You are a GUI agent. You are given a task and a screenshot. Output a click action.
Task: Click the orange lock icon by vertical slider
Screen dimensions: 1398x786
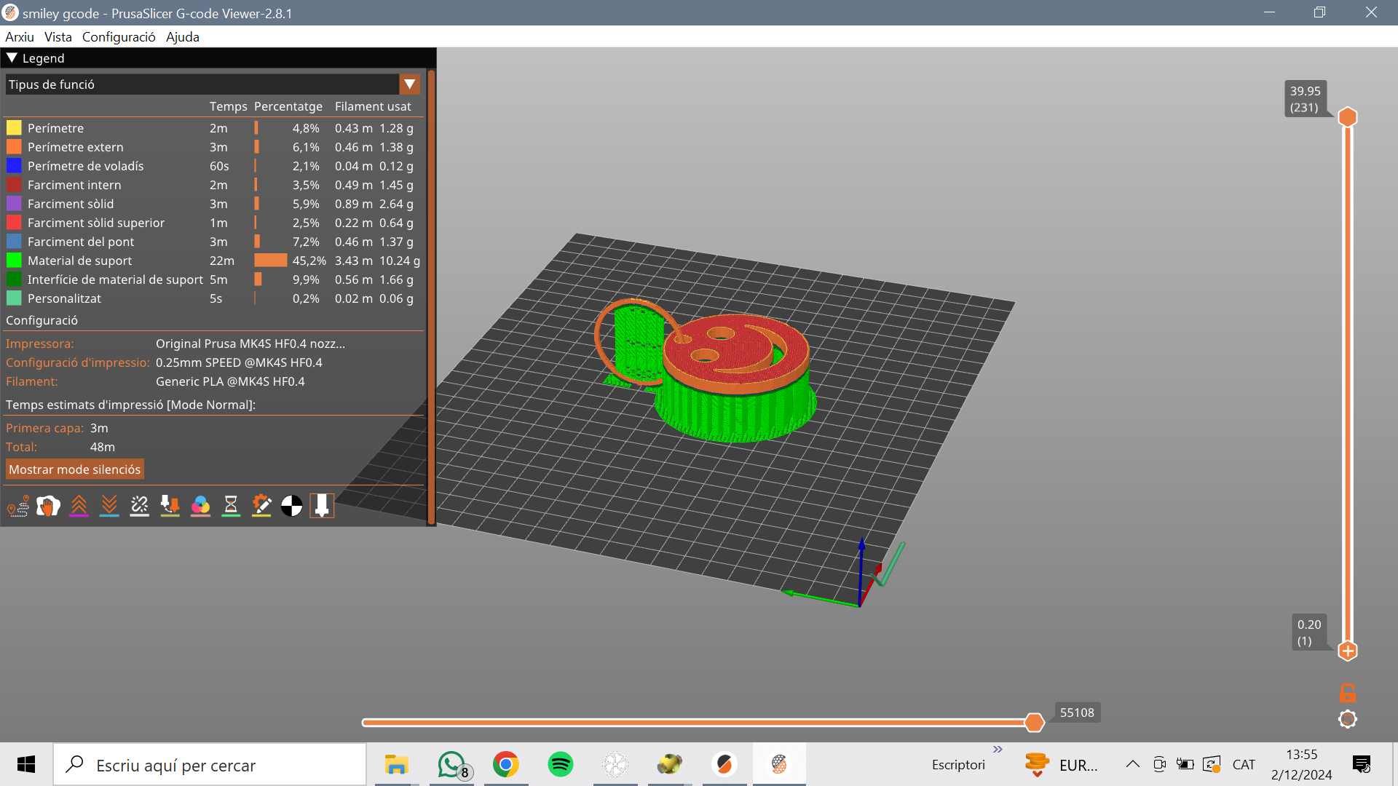(x=1348, y=692)
